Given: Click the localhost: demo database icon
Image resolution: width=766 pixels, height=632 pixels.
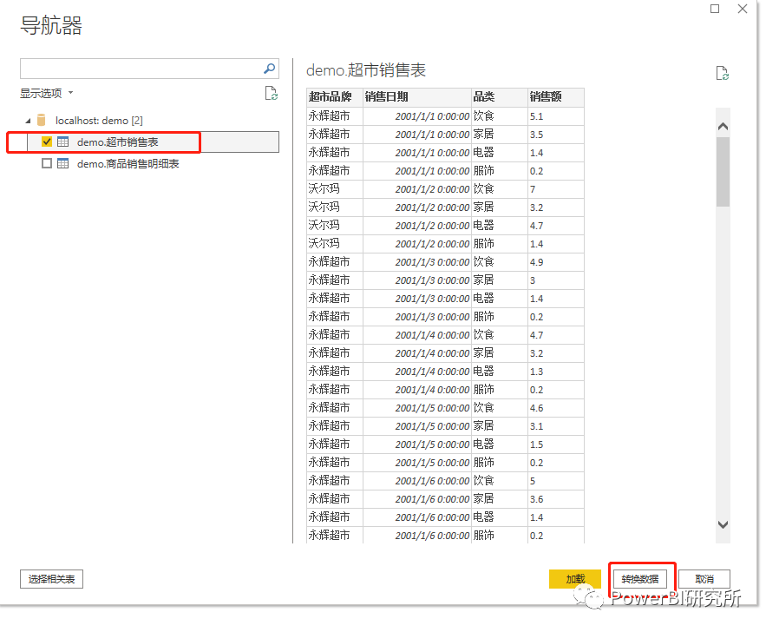Looking at the screenshot, I should tap(42, 121).
